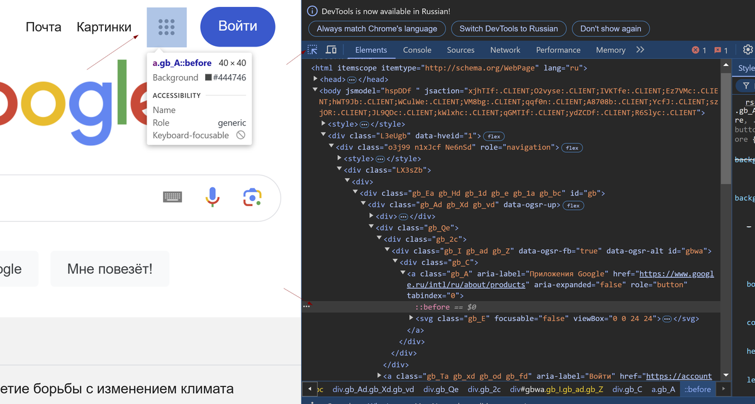Open the Styles tab in side pane
This screenshot has width=755, height=404.
click(746, 68)
